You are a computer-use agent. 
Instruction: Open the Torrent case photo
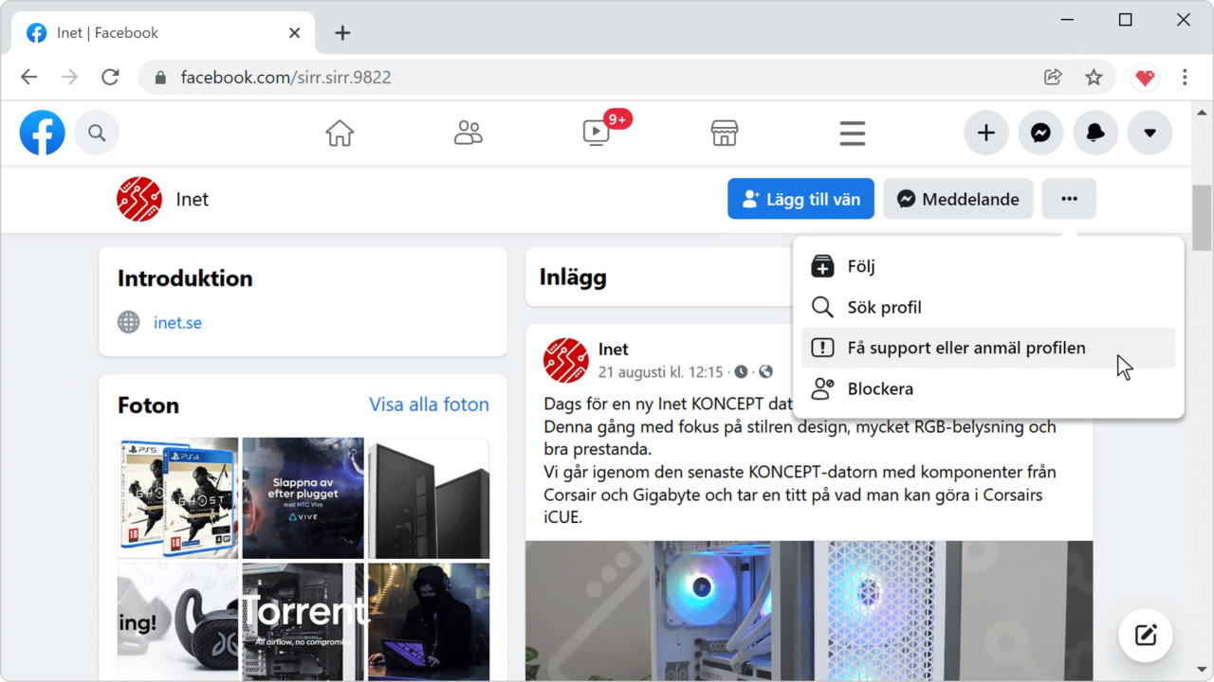point(303,621)
